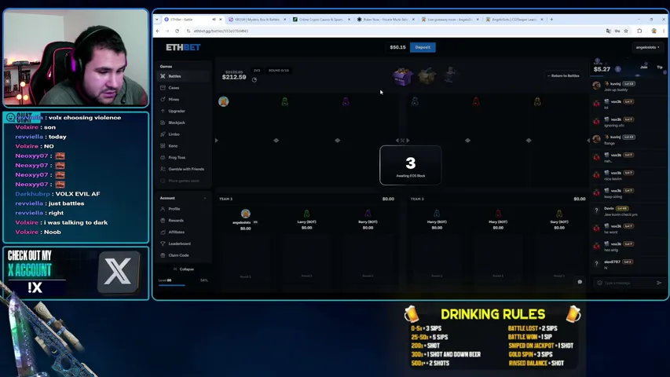The image size is (670, 377).
Task: Click Gary (BOT) yellow avatar
Action: [x=559, y=214]
